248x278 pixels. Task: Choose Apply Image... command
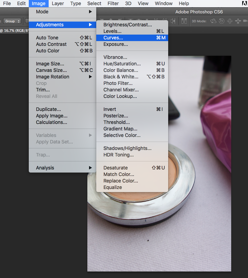pyautogui.click(x=62, y=116)
